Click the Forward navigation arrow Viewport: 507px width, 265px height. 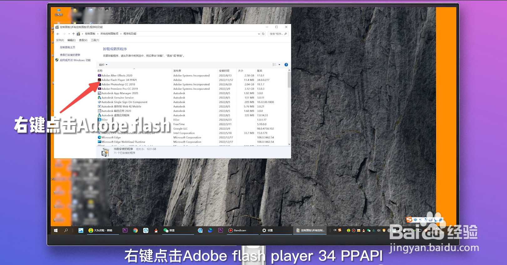click(x=64, y=34)
